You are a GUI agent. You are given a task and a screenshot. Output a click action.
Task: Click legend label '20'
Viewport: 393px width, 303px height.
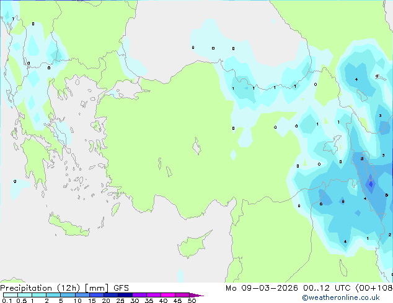[106, 301]
